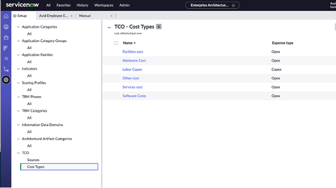Switch to the Manual tab
Image resolution: width=336 pixels, height=188 pixels.
coord(85,16)
